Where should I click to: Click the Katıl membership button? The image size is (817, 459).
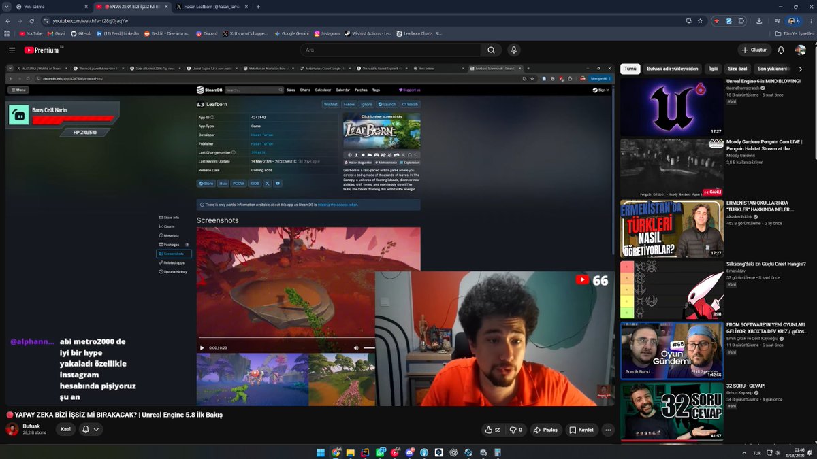(65, 429)
